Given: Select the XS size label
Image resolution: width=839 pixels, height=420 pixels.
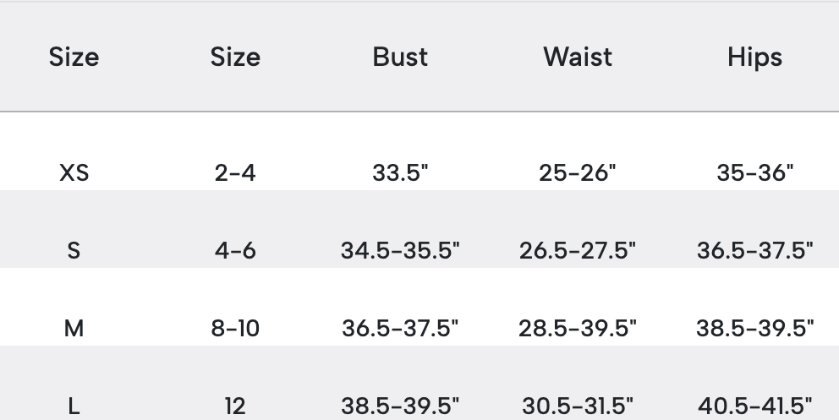Looking at the screenshot, I should (x=74, y=172).
